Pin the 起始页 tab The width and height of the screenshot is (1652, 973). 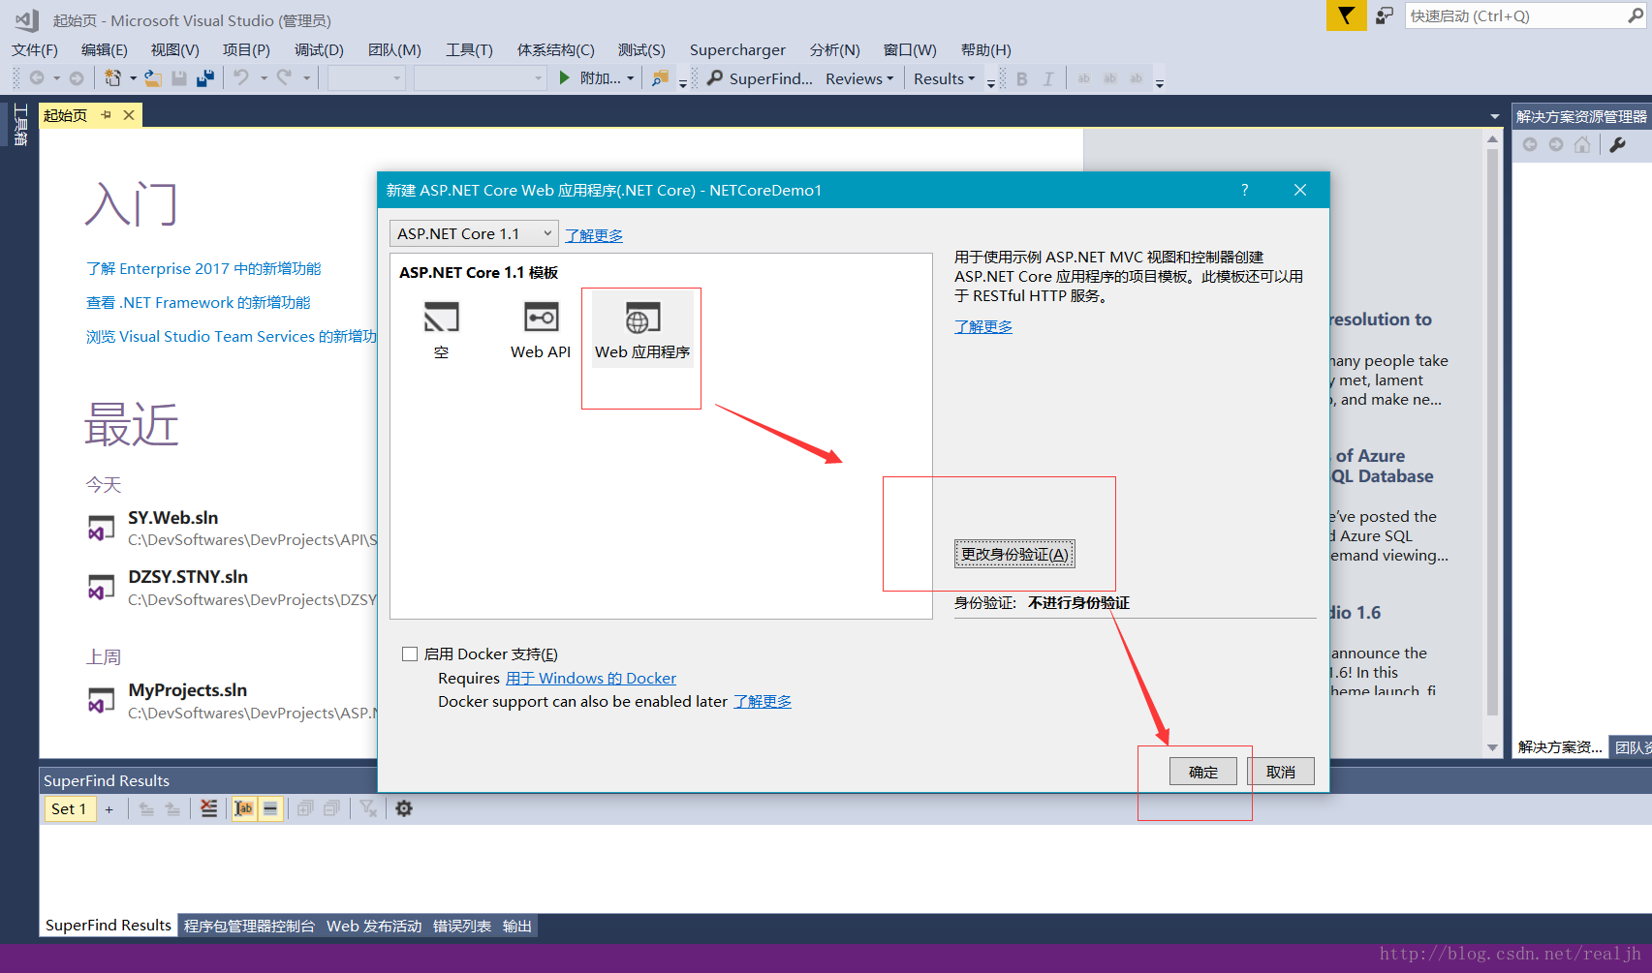tap(106, 115)
